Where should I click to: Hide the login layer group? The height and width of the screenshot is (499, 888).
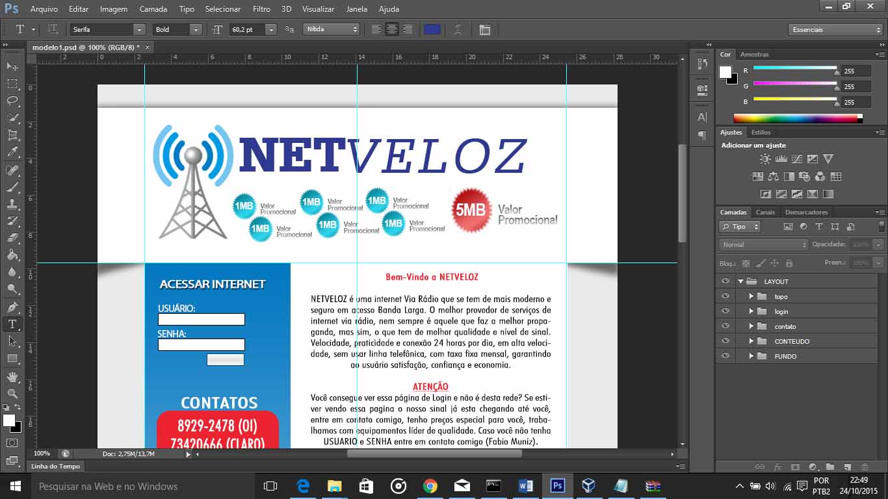[x=725, y=311]
